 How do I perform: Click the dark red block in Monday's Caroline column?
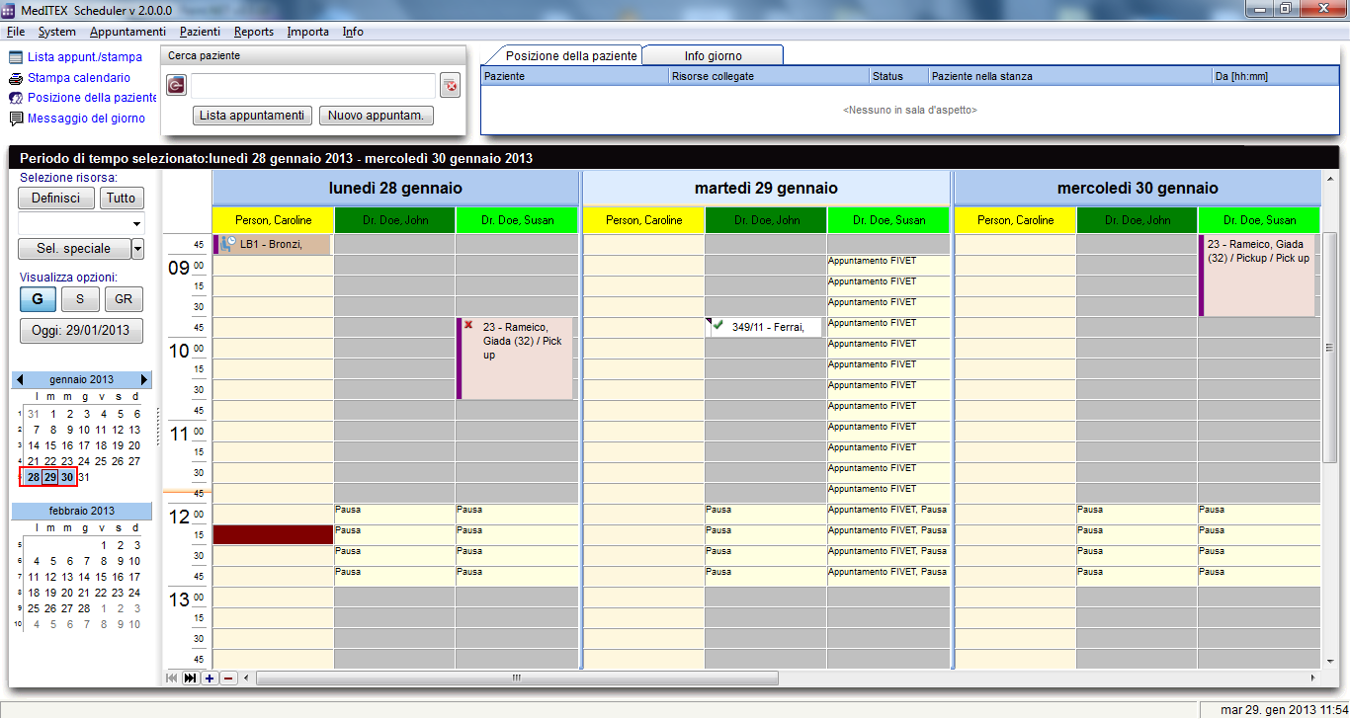click(x=273, y=534)
